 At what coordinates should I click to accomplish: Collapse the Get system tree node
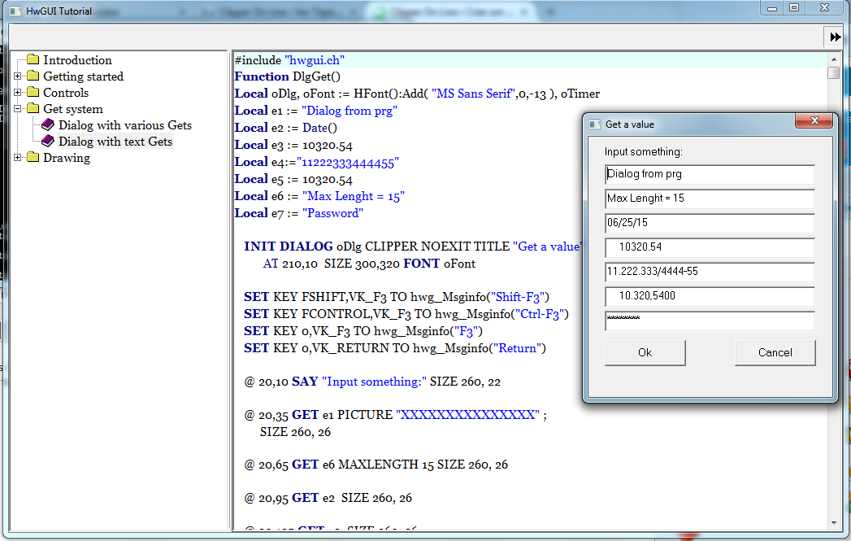point(18,109)
